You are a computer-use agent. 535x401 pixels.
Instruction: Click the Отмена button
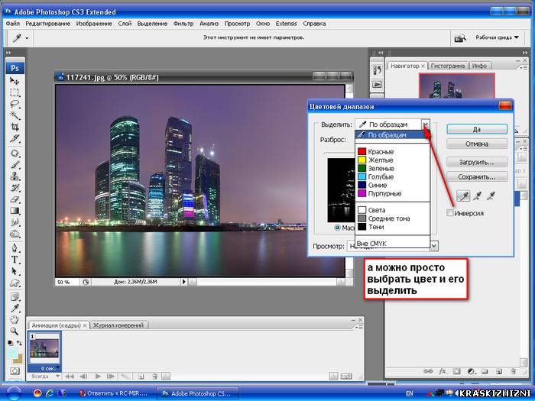pyautogui.click(x=477, y=144)
